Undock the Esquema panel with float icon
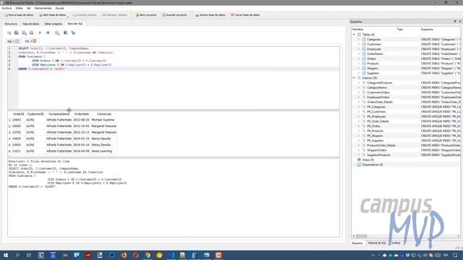 [x=455, y=22]
